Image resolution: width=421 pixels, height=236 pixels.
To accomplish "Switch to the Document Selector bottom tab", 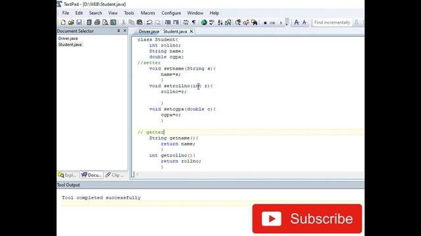I will pyautogui.click(x=91, y=175).
